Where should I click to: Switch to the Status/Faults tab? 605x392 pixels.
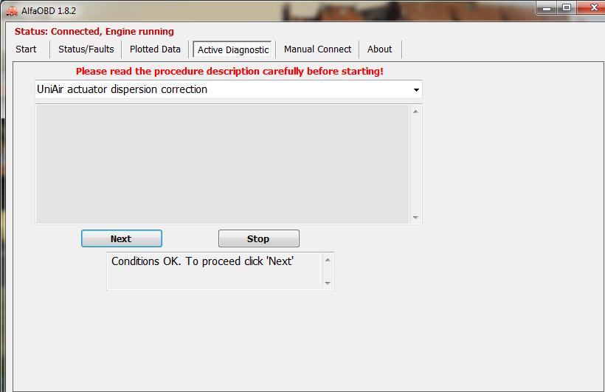[x=86, y=49]
